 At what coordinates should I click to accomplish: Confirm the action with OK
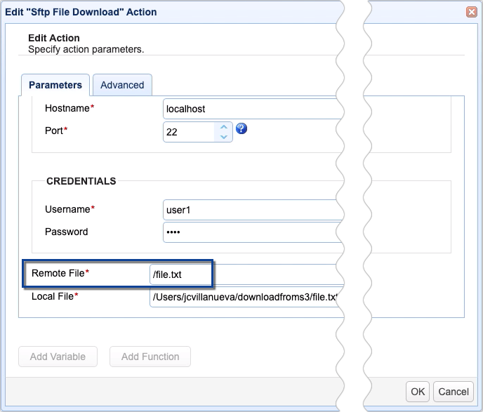[x=418, y=392]
